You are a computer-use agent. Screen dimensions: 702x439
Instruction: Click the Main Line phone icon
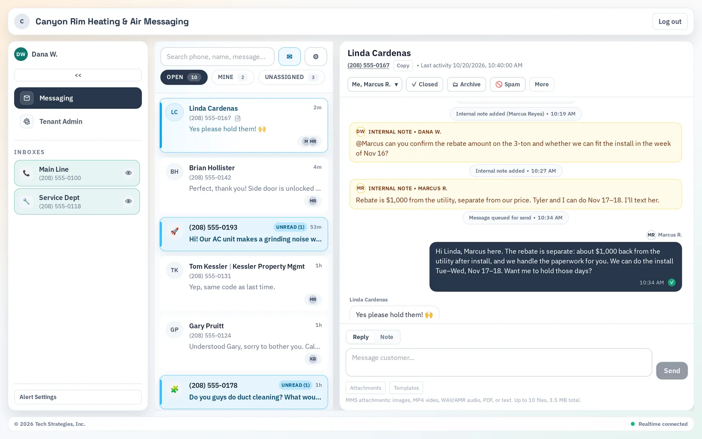(26, 173)
